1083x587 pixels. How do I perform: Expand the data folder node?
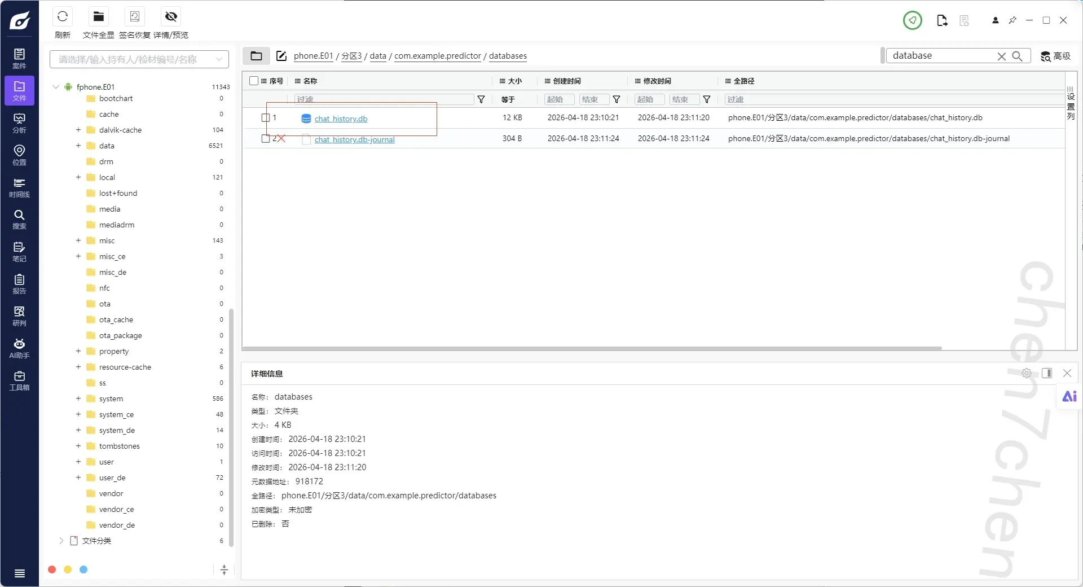78,146
